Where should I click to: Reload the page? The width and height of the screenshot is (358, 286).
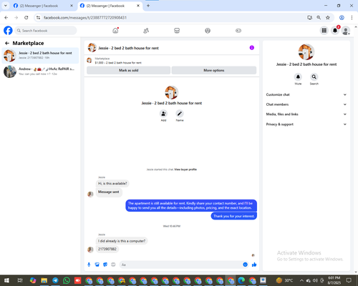coord(26,17)
